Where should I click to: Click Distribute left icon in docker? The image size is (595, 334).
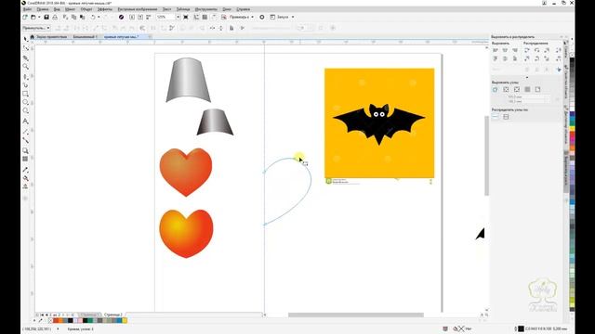click(x=527, y=50)
